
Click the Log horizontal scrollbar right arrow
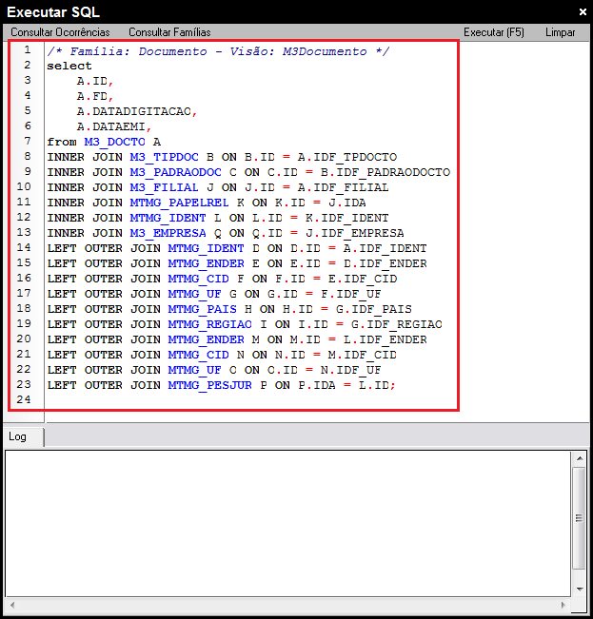tap(563, 605)
